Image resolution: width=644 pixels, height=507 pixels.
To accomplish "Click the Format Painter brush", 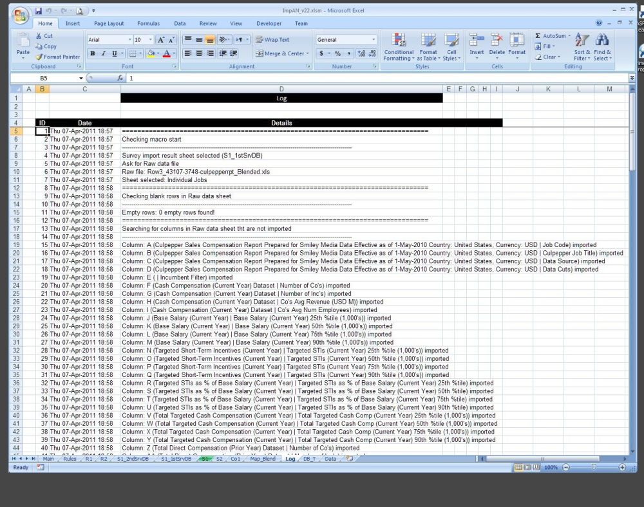I will (x=39, y=57).
